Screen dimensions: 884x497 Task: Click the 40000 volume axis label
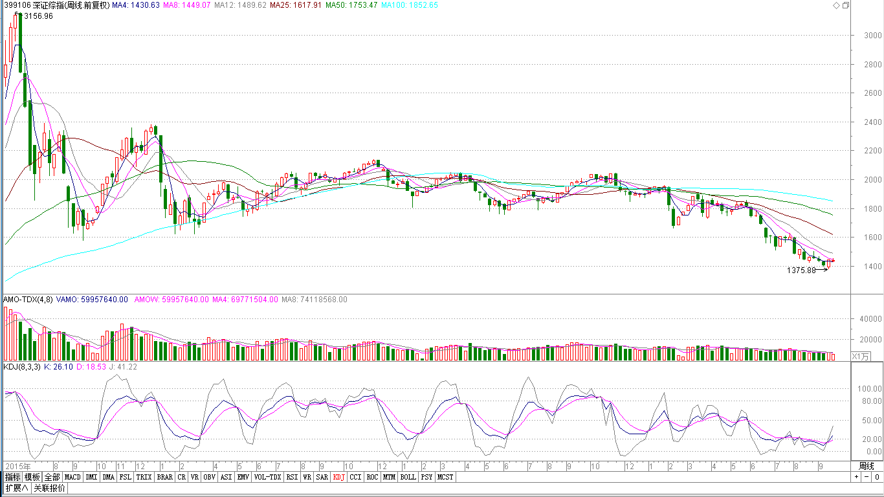(x=870, y=319)
